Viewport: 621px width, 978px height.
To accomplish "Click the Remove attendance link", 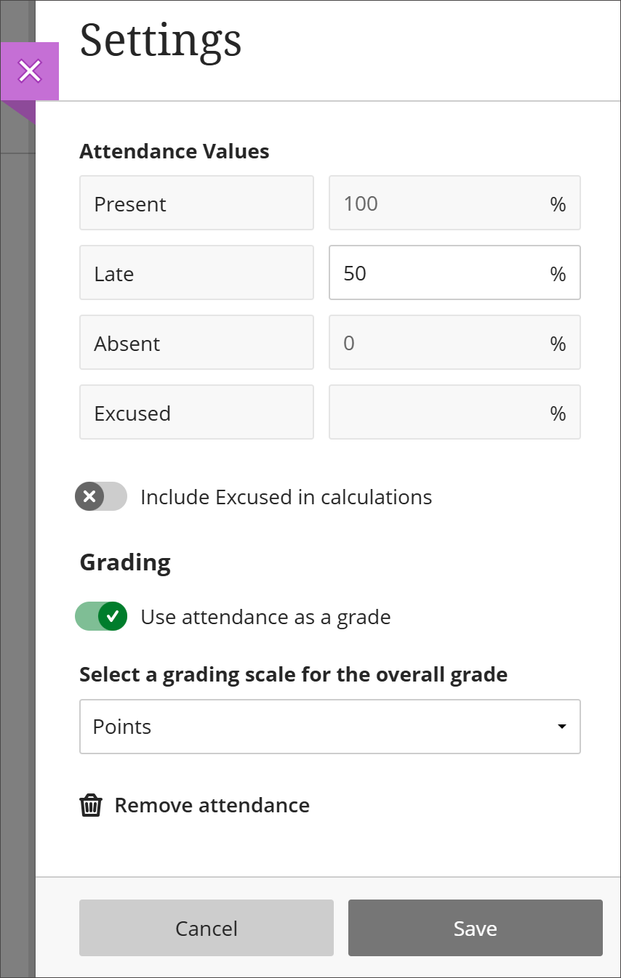I will coord(211,805).
